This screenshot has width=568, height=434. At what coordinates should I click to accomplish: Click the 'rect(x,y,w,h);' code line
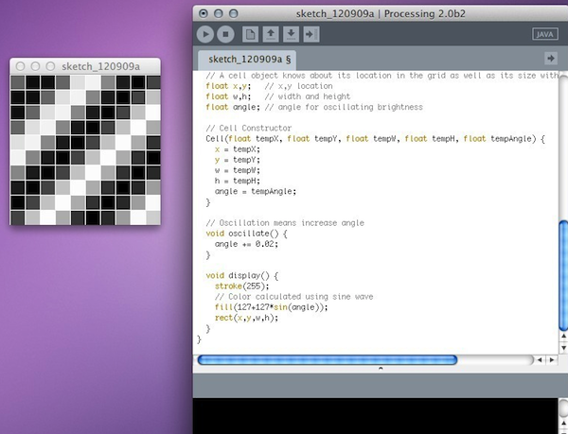(x=246, y=318)
